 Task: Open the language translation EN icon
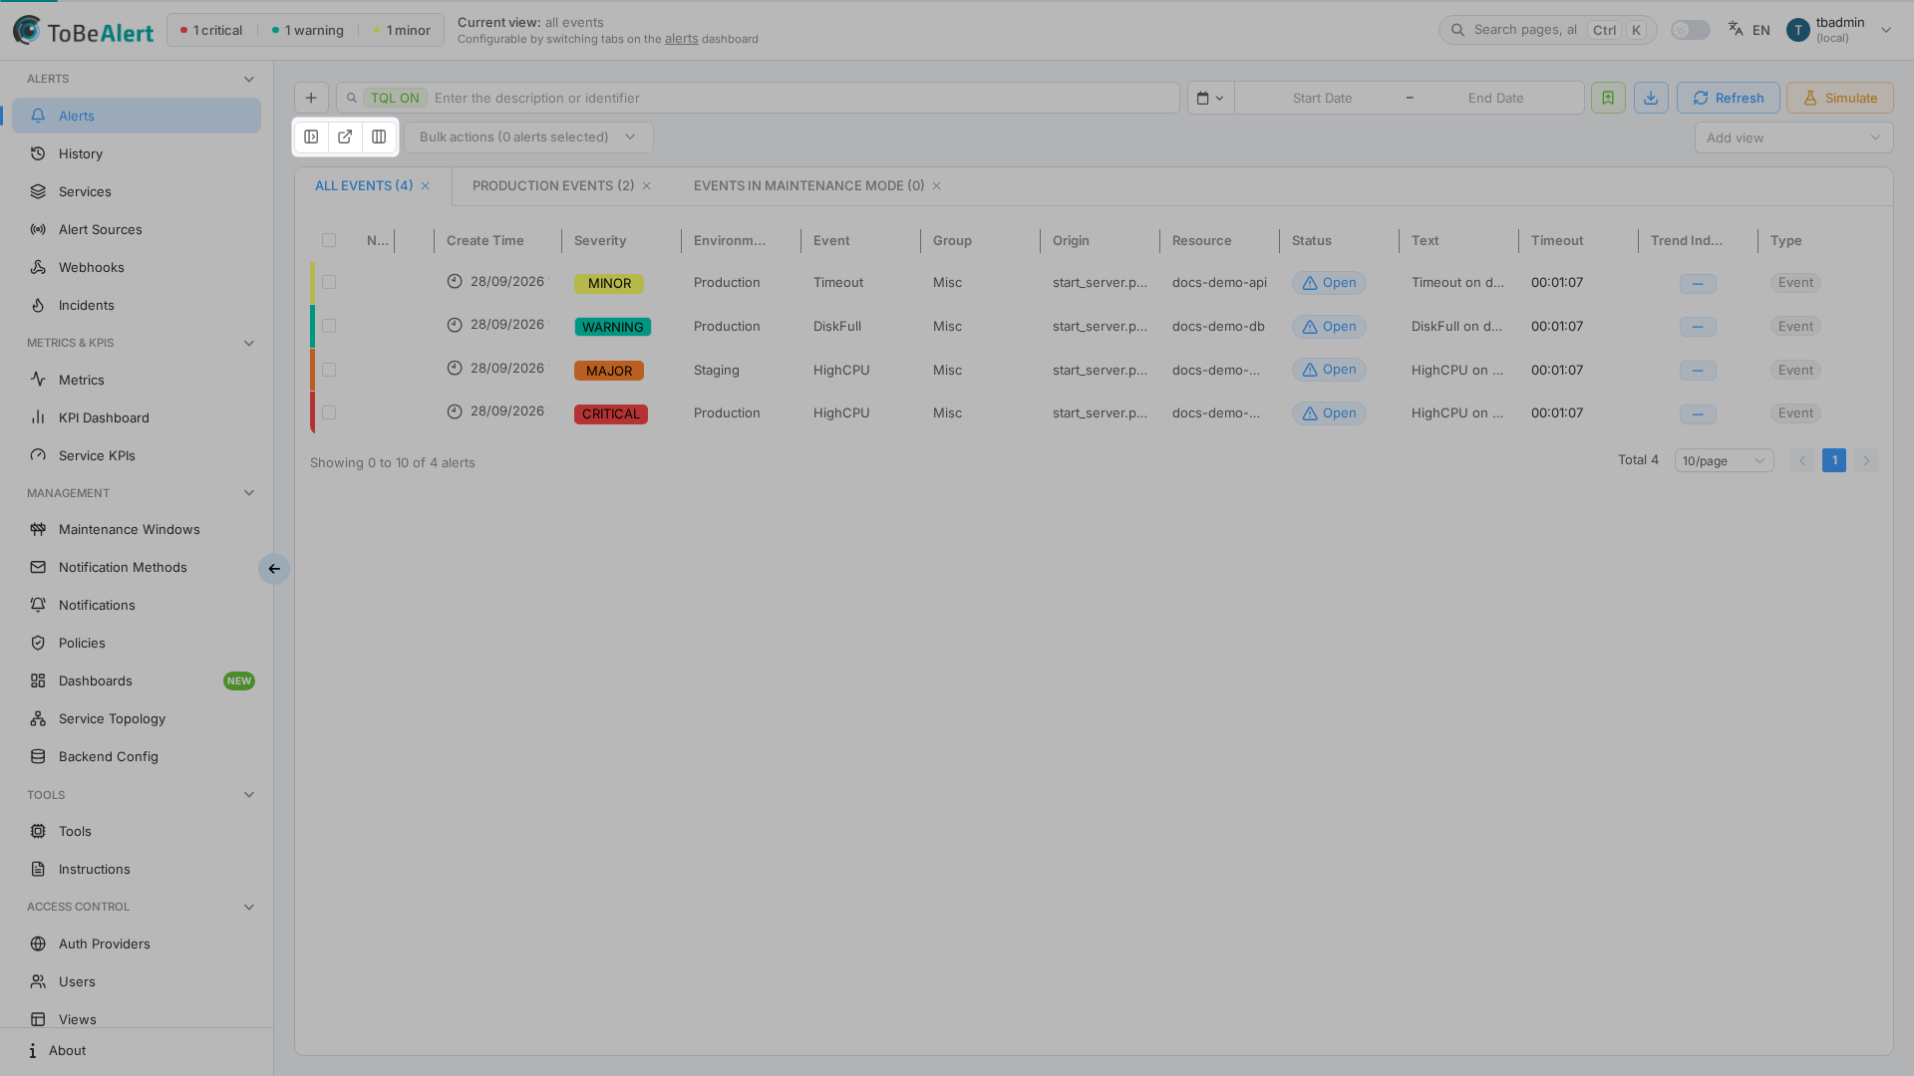[x=1749, y=30]
